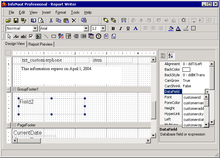Select customerid in the DataField list

[x=192, y=97]
